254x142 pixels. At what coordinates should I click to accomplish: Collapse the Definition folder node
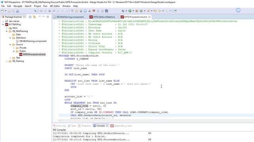[x=10, y=38]
